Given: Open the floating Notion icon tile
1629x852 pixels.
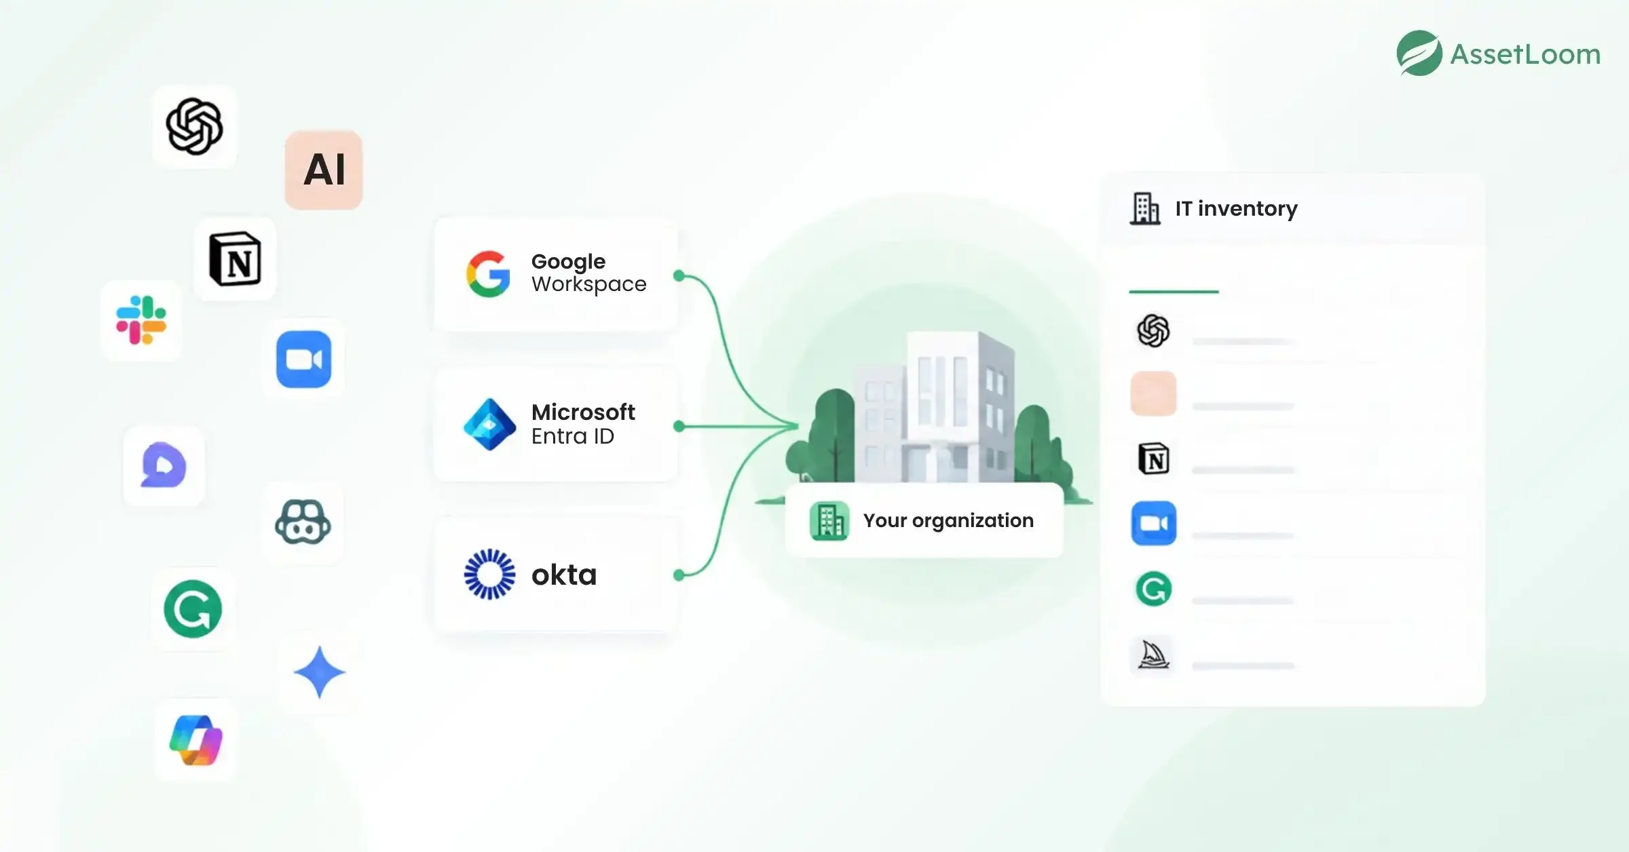Looking at the screenshot, I should 235,259.
